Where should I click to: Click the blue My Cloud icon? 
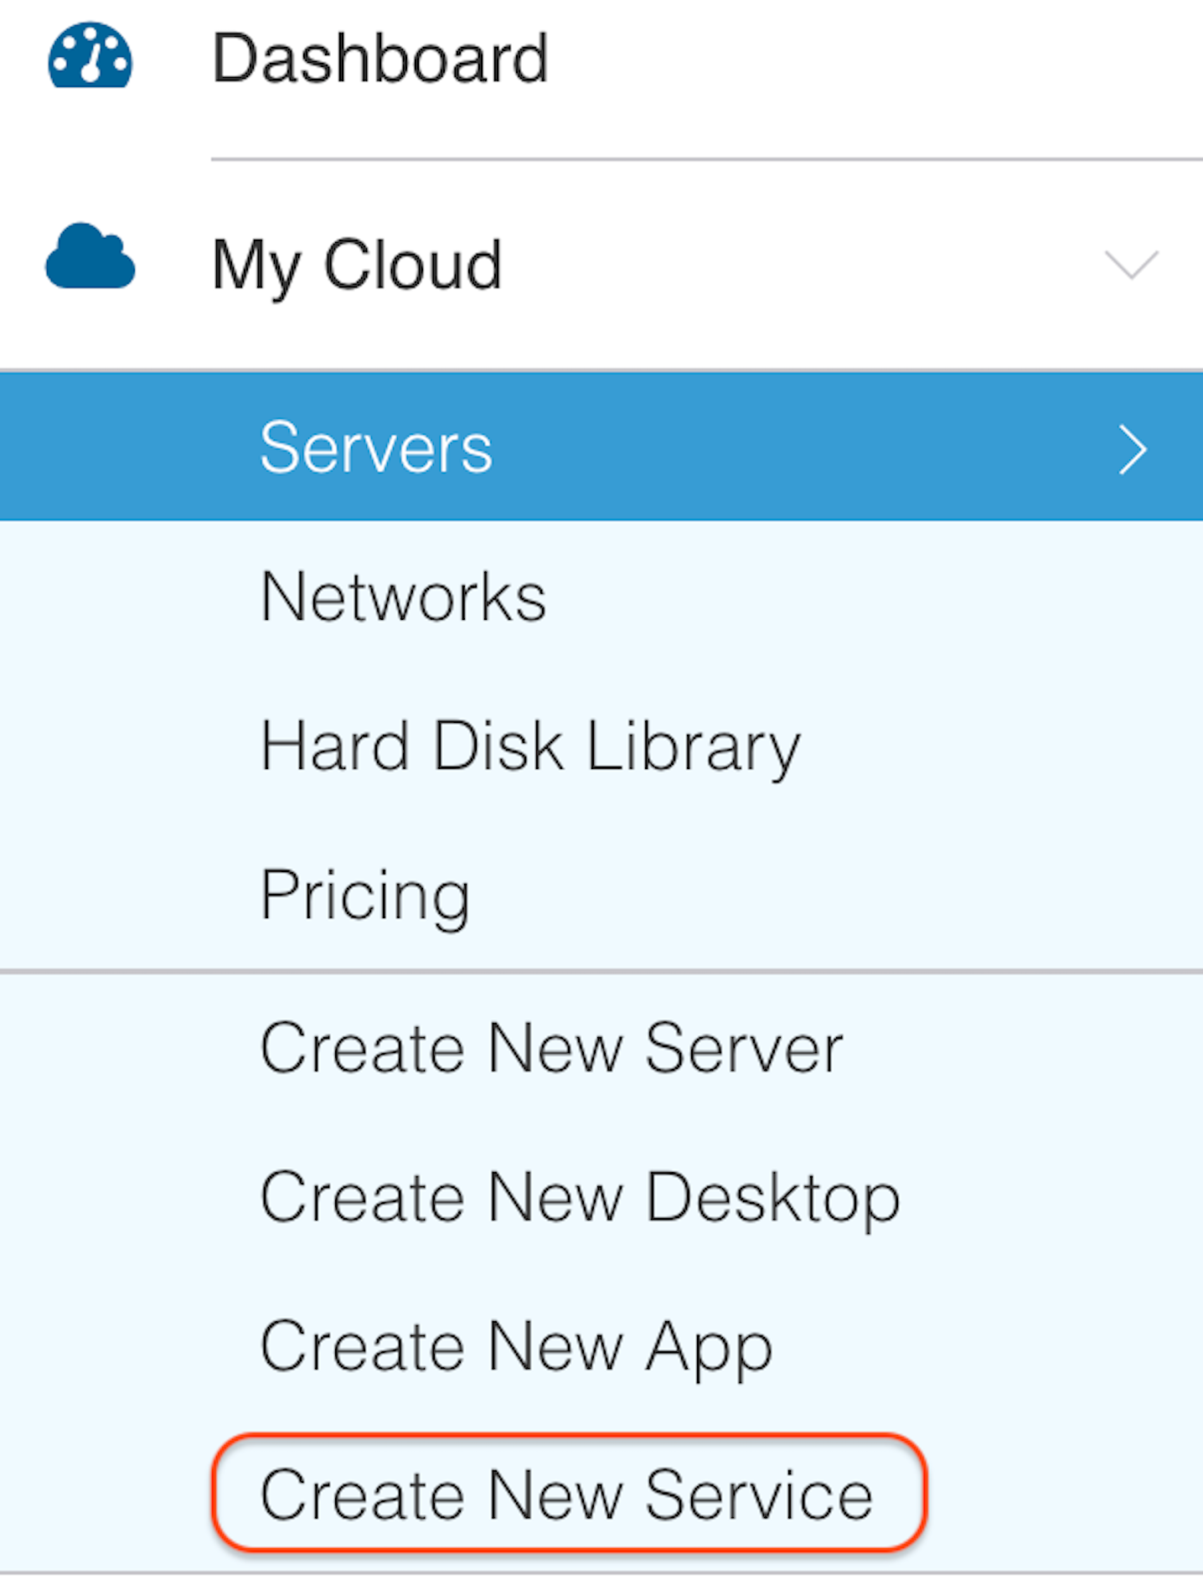tap(90, 258)
